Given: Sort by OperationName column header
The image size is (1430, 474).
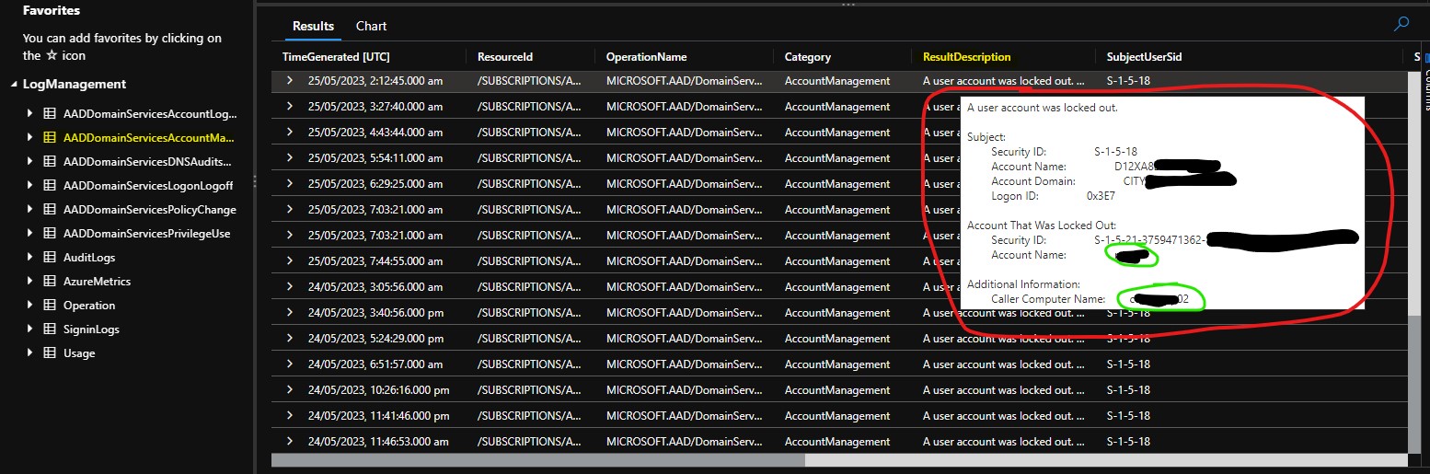Looking at the screenshot, I should click(647, 57).
